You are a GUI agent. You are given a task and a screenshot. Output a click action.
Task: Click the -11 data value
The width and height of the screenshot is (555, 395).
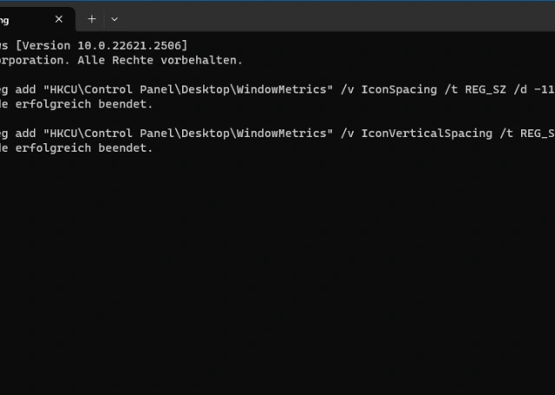tap(545, 89)
